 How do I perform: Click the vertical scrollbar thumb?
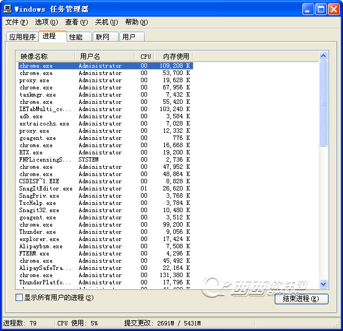tap(324, 103)
